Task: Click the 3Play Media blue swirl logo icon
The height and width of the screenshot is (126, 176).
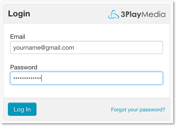Action: (113, 14)
